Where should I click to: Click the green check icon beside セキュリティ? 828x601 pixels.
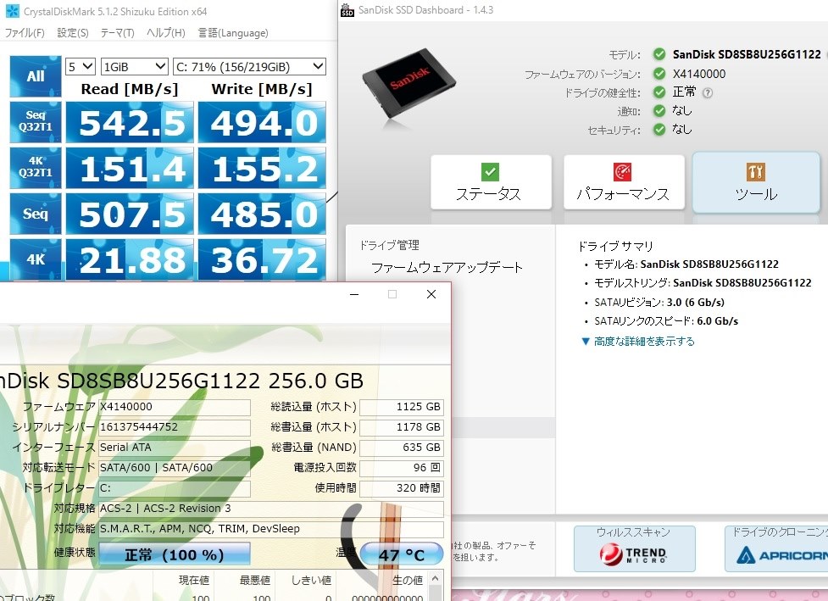point(659,130)
